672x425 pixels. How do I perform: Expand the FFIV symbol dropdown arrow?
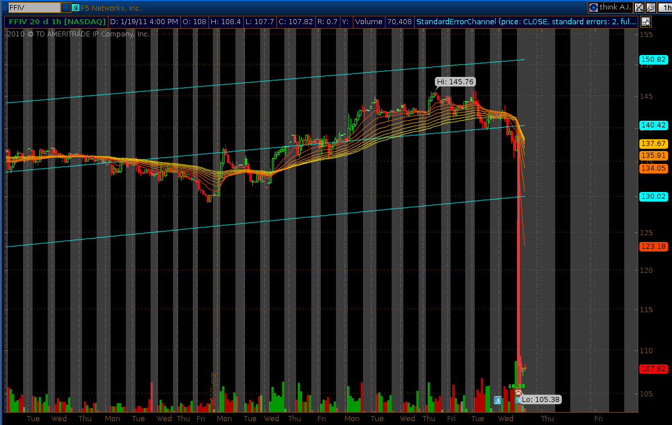pos(66,8)
